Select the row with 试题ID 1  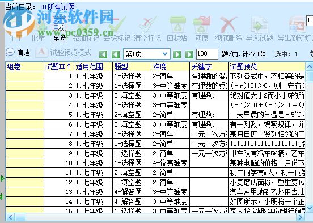coord(155,77)
